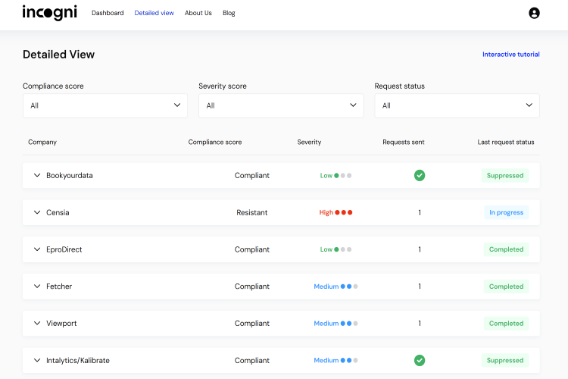The image size is (568, 379).
Task: Click the requests sent count for EproDirect
Action: (420, 249)
